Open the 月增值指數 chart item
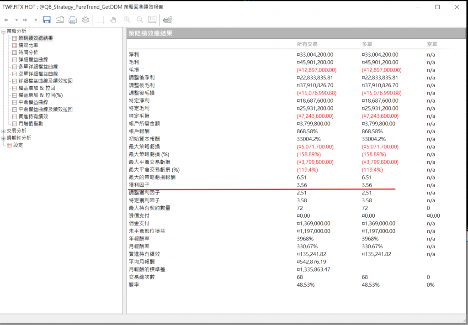The width and height of the screenshot is (468, 325). [x=31, y=123]
